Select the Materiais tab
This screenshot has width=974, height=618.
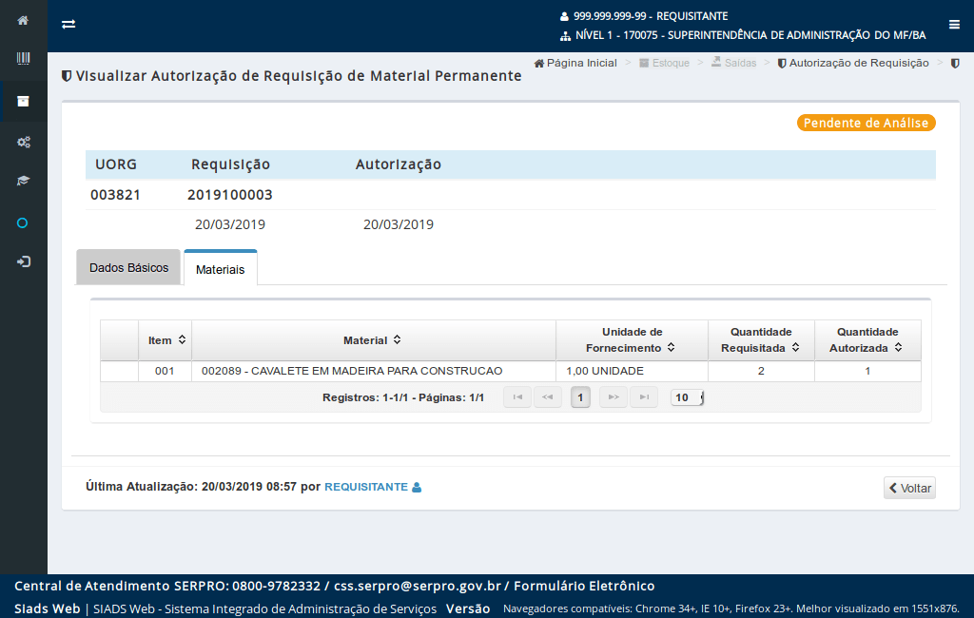pyautogui.click(x=221, y=270)
